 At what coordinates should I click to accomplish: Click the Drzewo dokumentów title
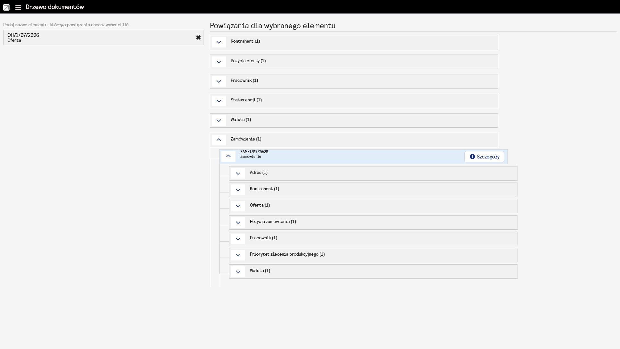pos(55,7)
